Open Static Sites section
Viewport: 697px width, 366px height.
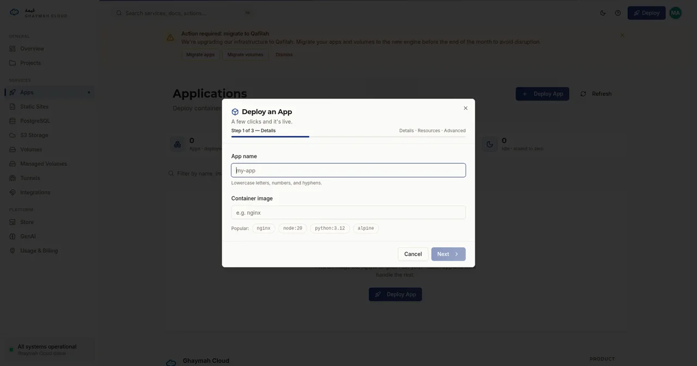[x=50, y=107]
